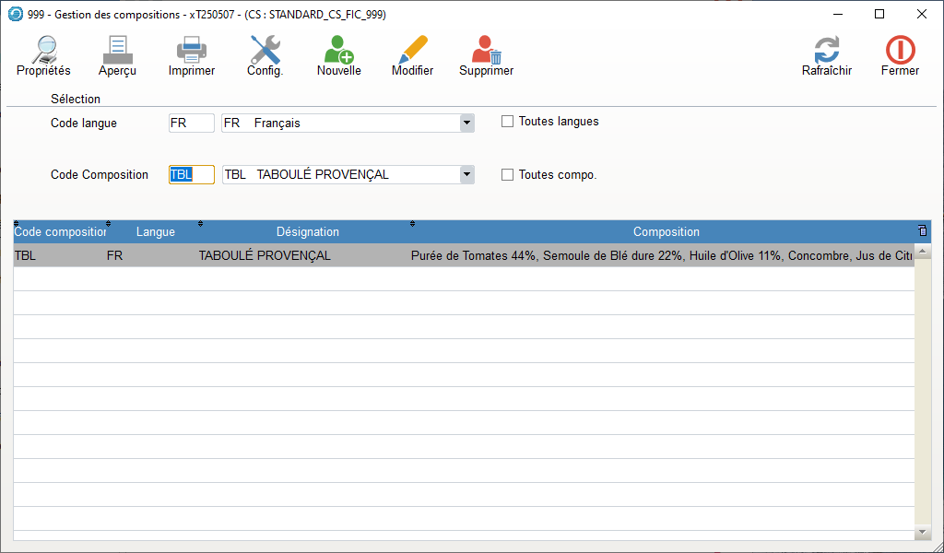This screenshot has height=553, width=944.
Task: Enable the Toutes langues checkbox
Action: pos(507,122)
